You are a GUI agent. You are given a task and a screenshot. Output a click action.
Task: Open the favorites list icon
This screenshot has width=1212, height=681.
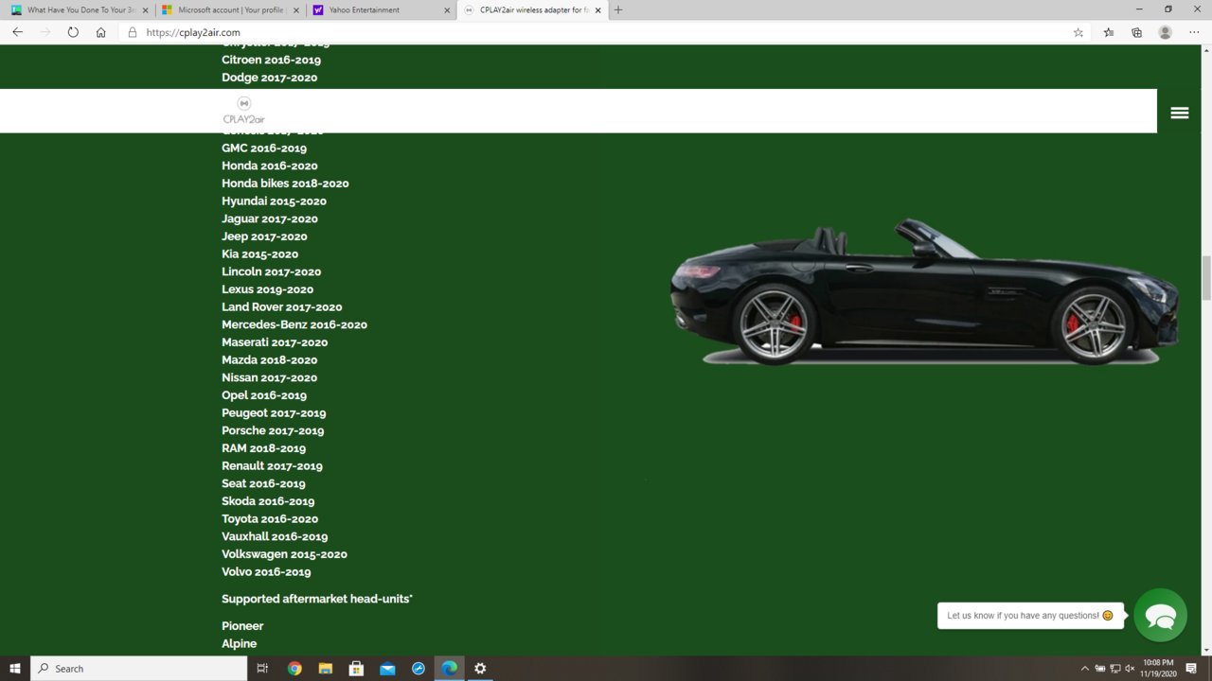(x=1108, y=32)
